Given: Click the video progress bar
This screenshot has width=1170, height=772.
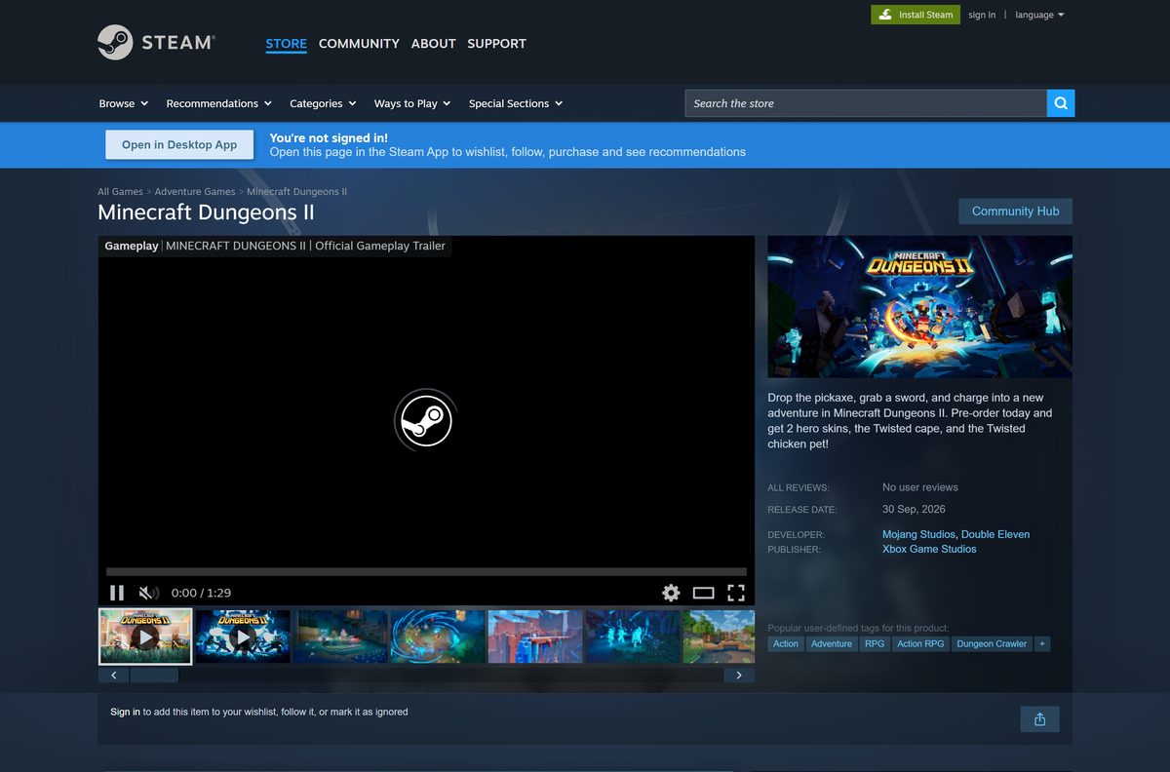Looking at the screenshot, I should point(426,572).
